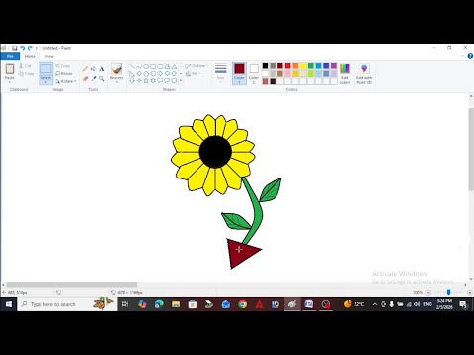The width and height of the screenshot is (474, 355).
Task: Select the Color picker eyedropper tool
Action: point(93,79)
